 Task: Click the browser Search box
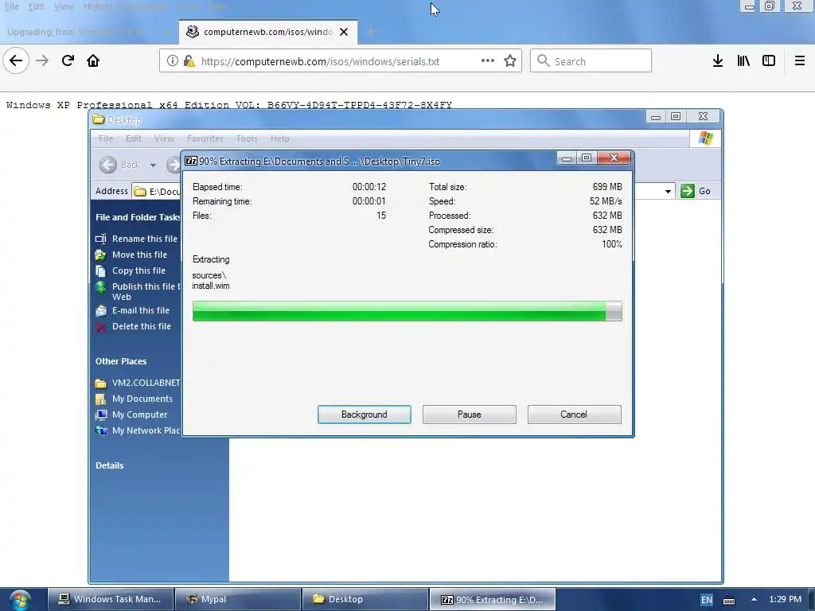pos(591,60)
